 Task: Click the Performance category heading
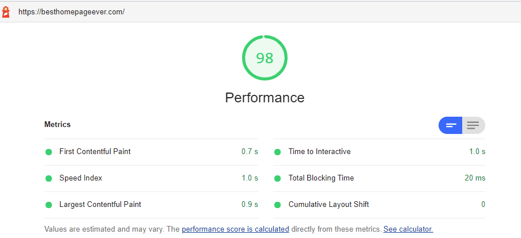pyautogui.click(x=265, y=98)
